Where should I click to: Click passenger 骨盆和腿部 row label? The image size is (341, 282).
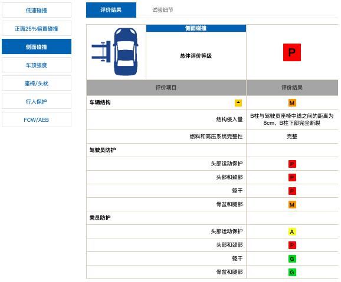pos(229,272)
